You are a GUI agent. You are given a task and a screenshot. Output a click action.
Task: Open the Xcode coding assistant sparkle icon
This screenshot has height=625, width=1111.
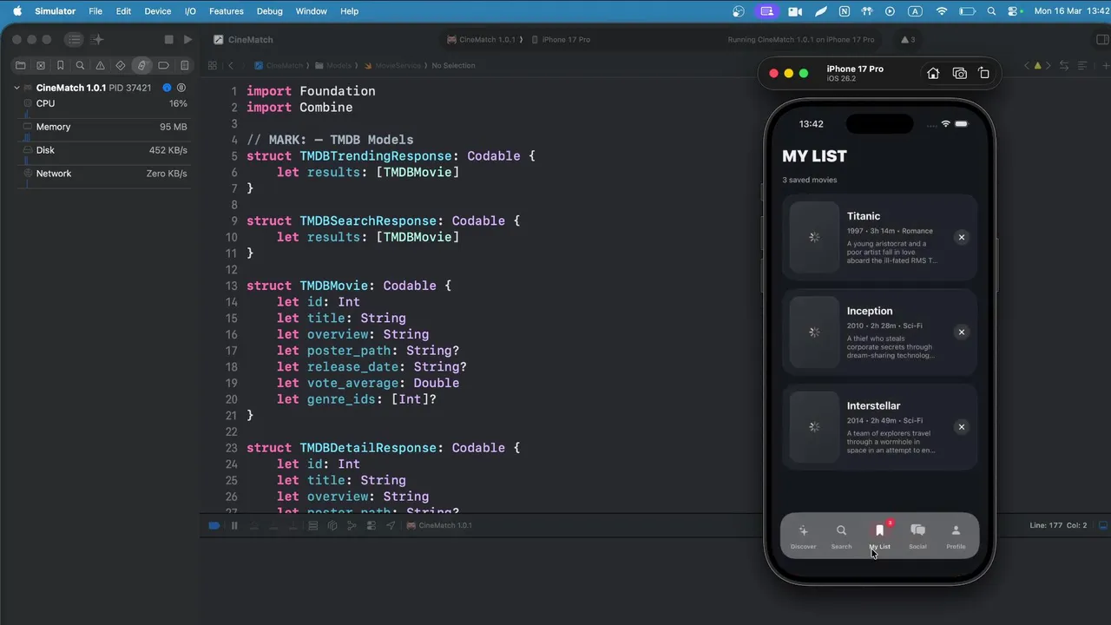pos(97,40)
